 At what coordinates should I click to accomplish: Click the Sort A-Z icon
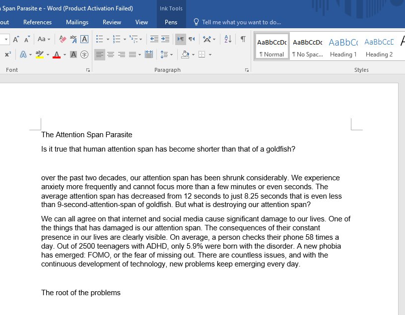(x=228, y=39)
